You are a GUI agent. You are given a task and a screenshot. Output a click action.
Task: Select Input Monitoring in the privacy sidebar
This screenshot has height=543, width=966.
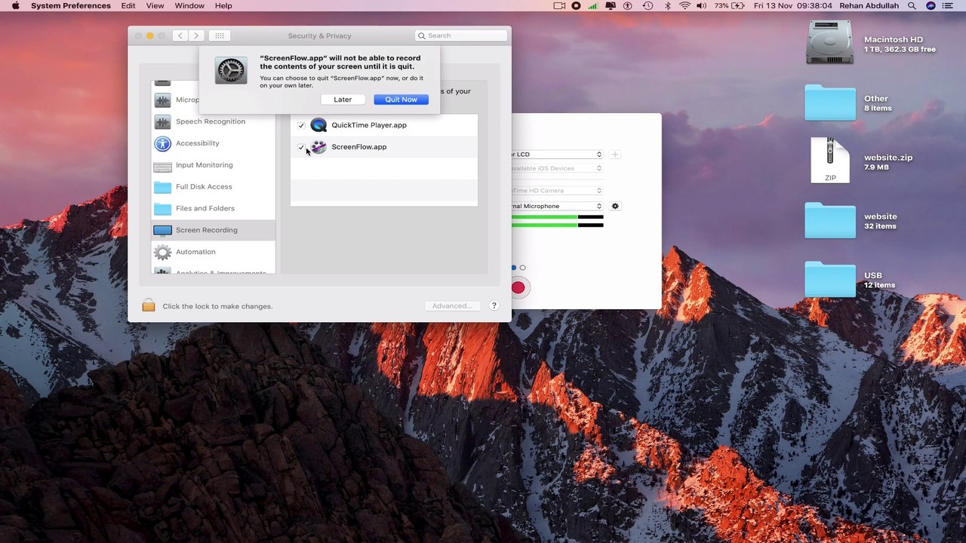pos(214,165)
